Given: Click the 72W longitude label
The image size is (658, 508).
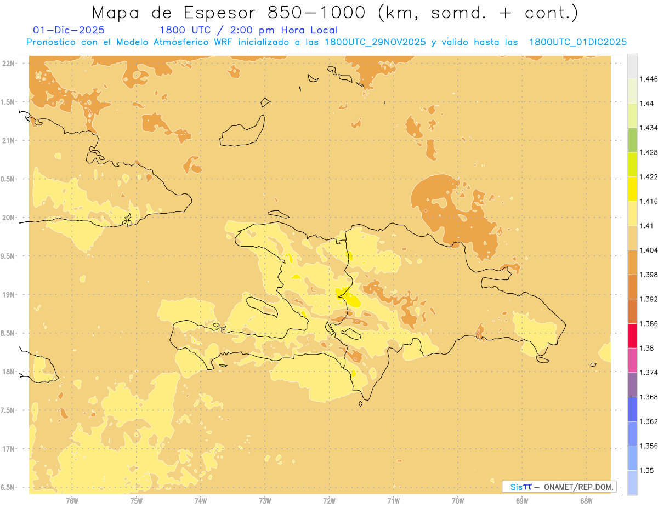Looking at the screenshot, I should [x=329, y=501].
